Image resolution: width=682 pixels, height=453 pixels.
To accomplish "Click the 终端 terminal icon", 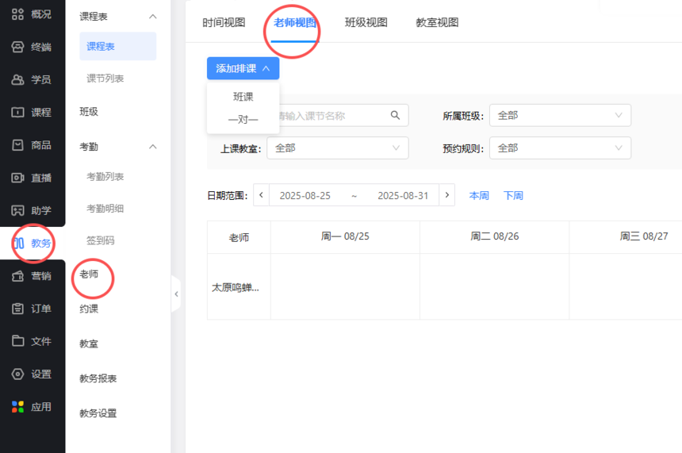I will [17, 47].
